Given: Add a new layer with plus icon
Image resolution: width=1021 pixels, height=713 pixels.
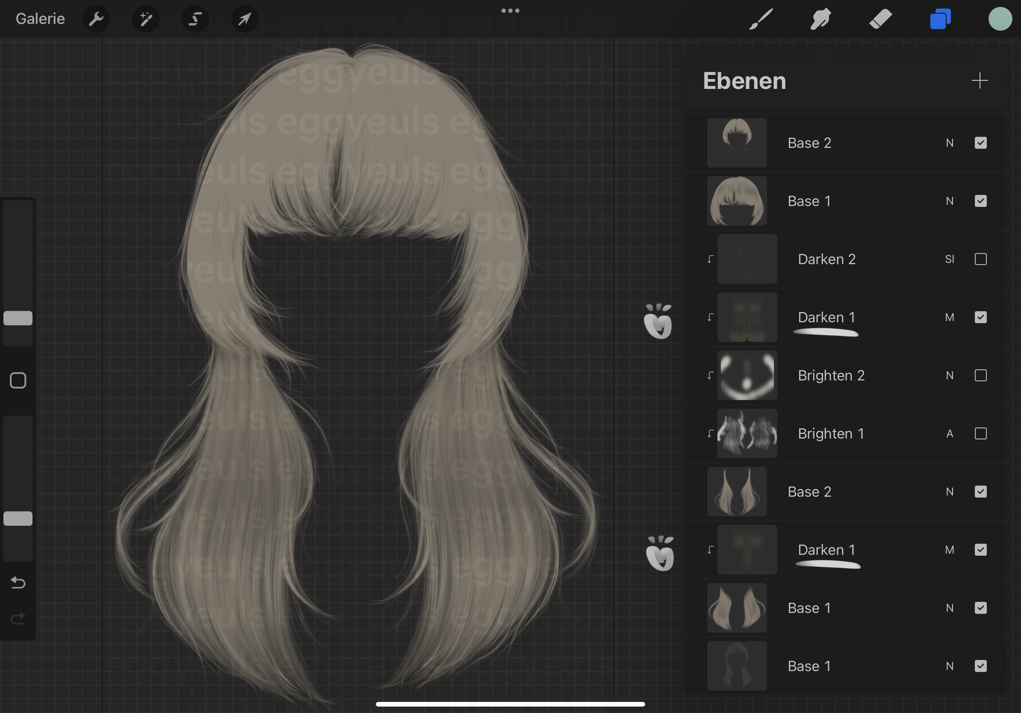Looking at the screenshot, I should click(980, 81).
